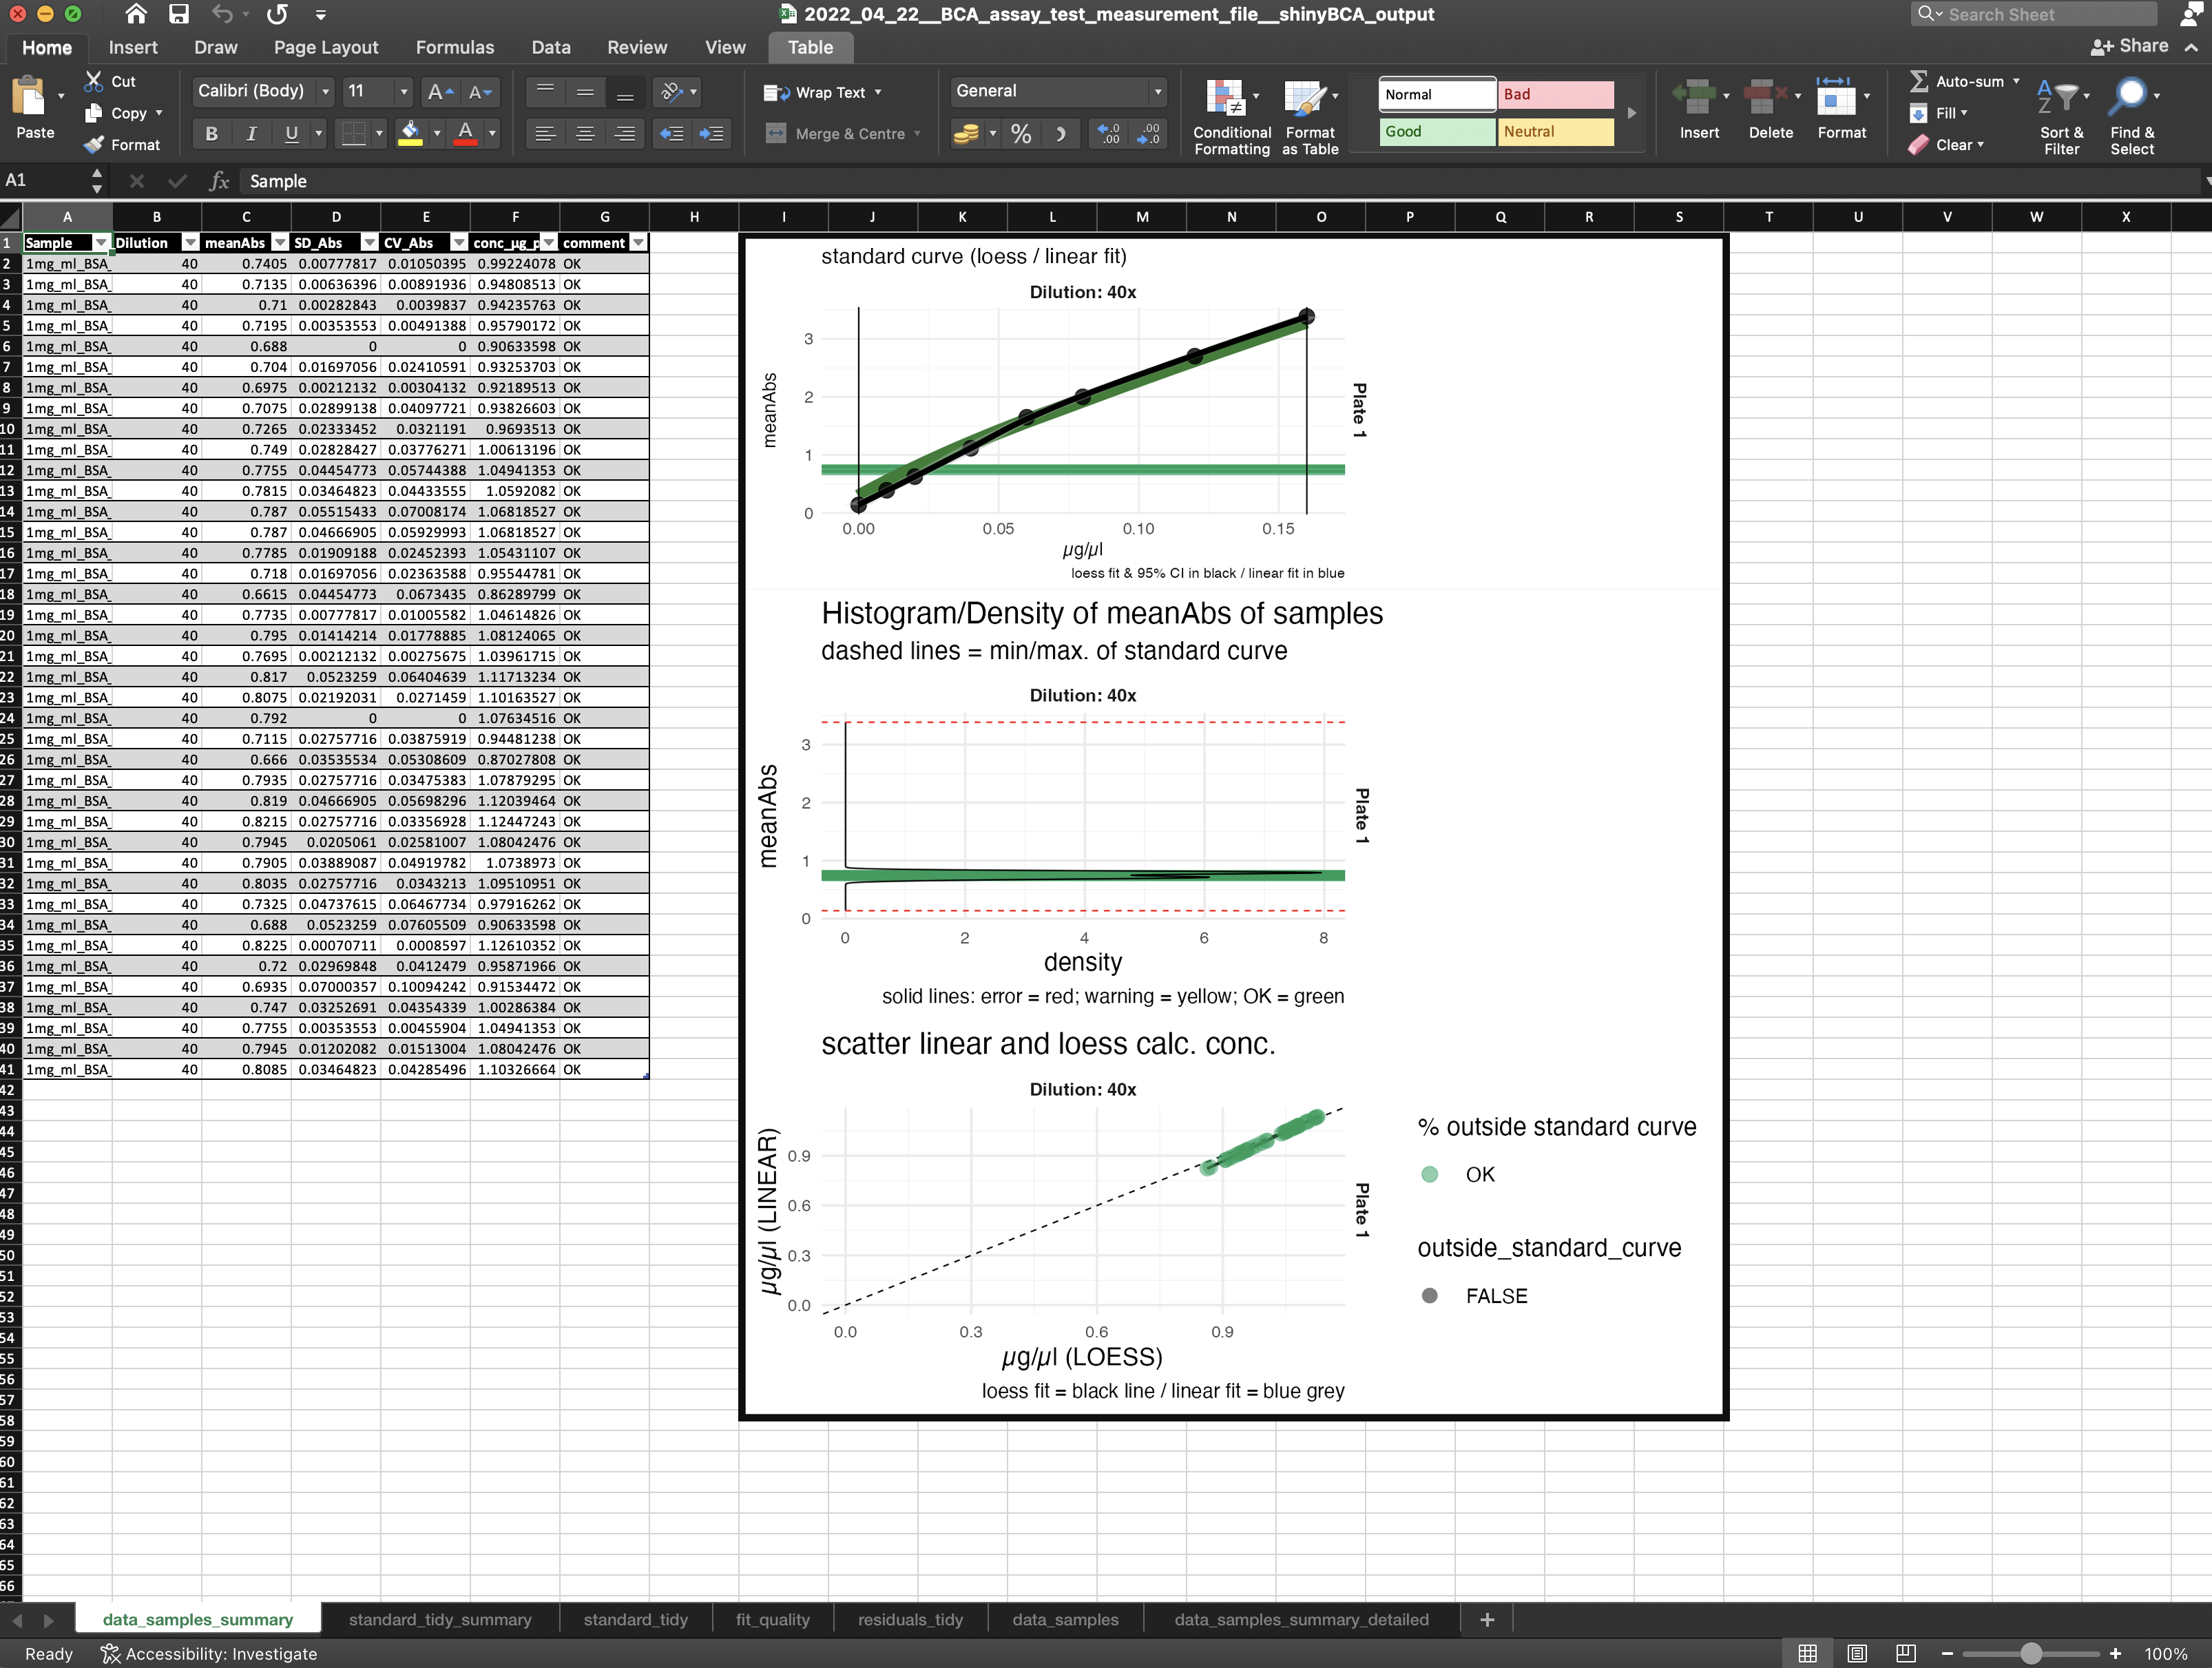Click the insert function fx icon

coord(219,181)
